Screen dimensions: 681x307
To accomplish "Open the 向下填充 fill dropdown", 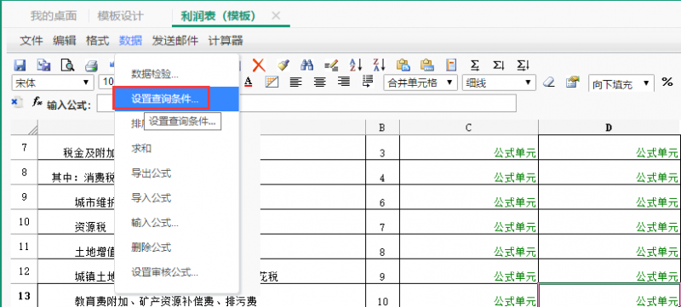I will coord(621,83).
